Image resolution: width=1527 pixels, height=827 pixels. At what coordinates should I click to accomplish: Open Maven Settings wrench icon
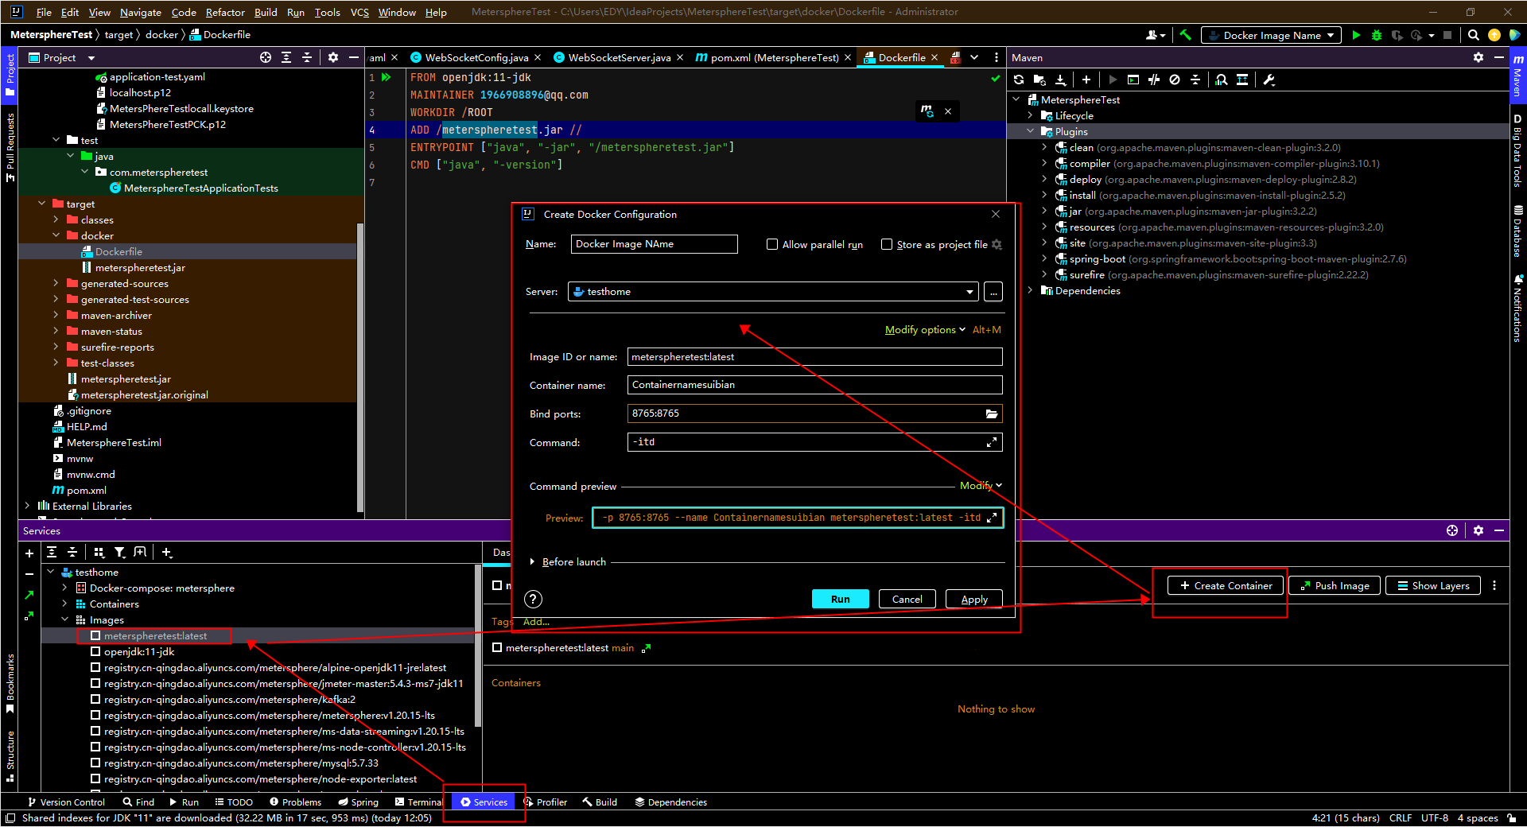tap(1269, 80)
